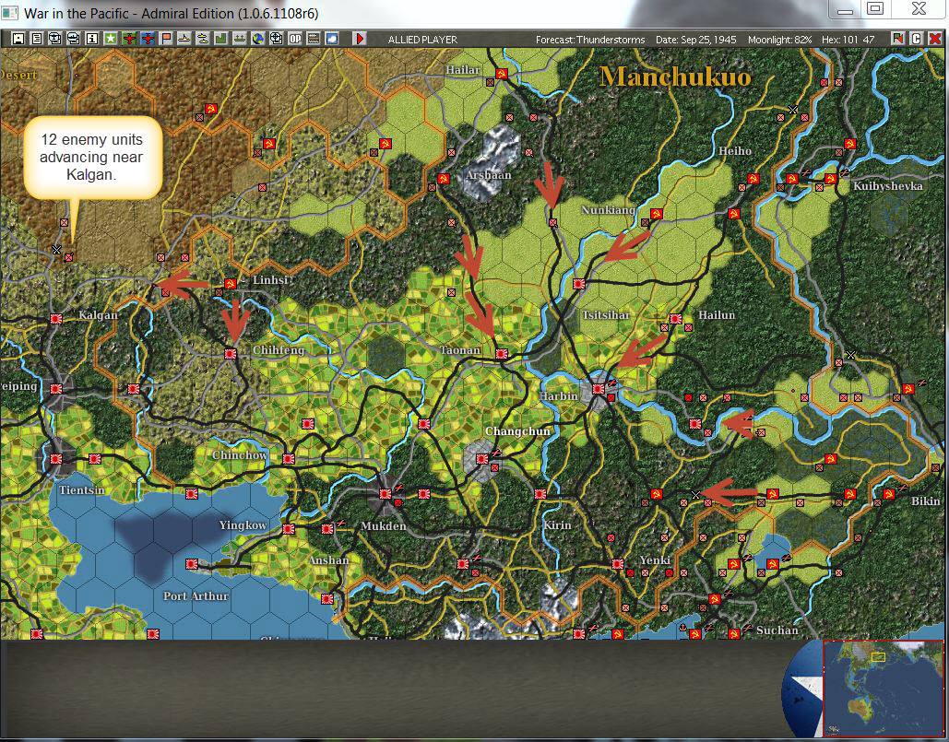Click the white star on green icon
Screen dimensions: 949x742
110,39
